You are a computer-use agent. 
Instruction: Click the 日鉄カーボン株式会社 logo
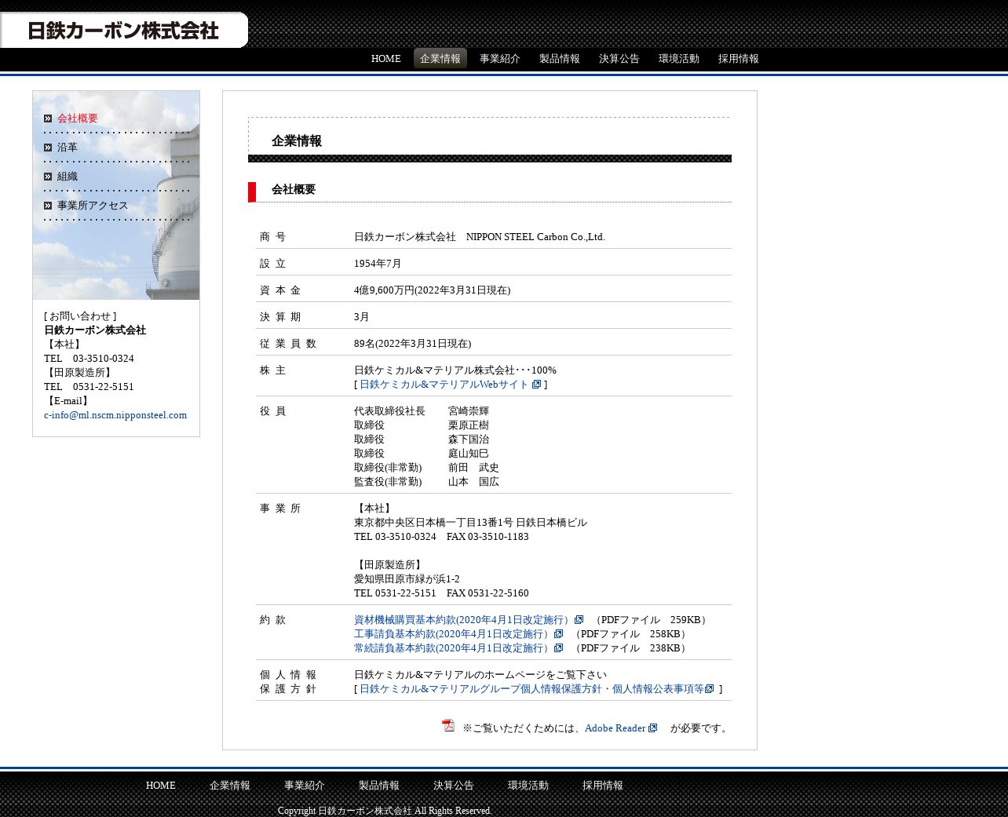point(123,31)
